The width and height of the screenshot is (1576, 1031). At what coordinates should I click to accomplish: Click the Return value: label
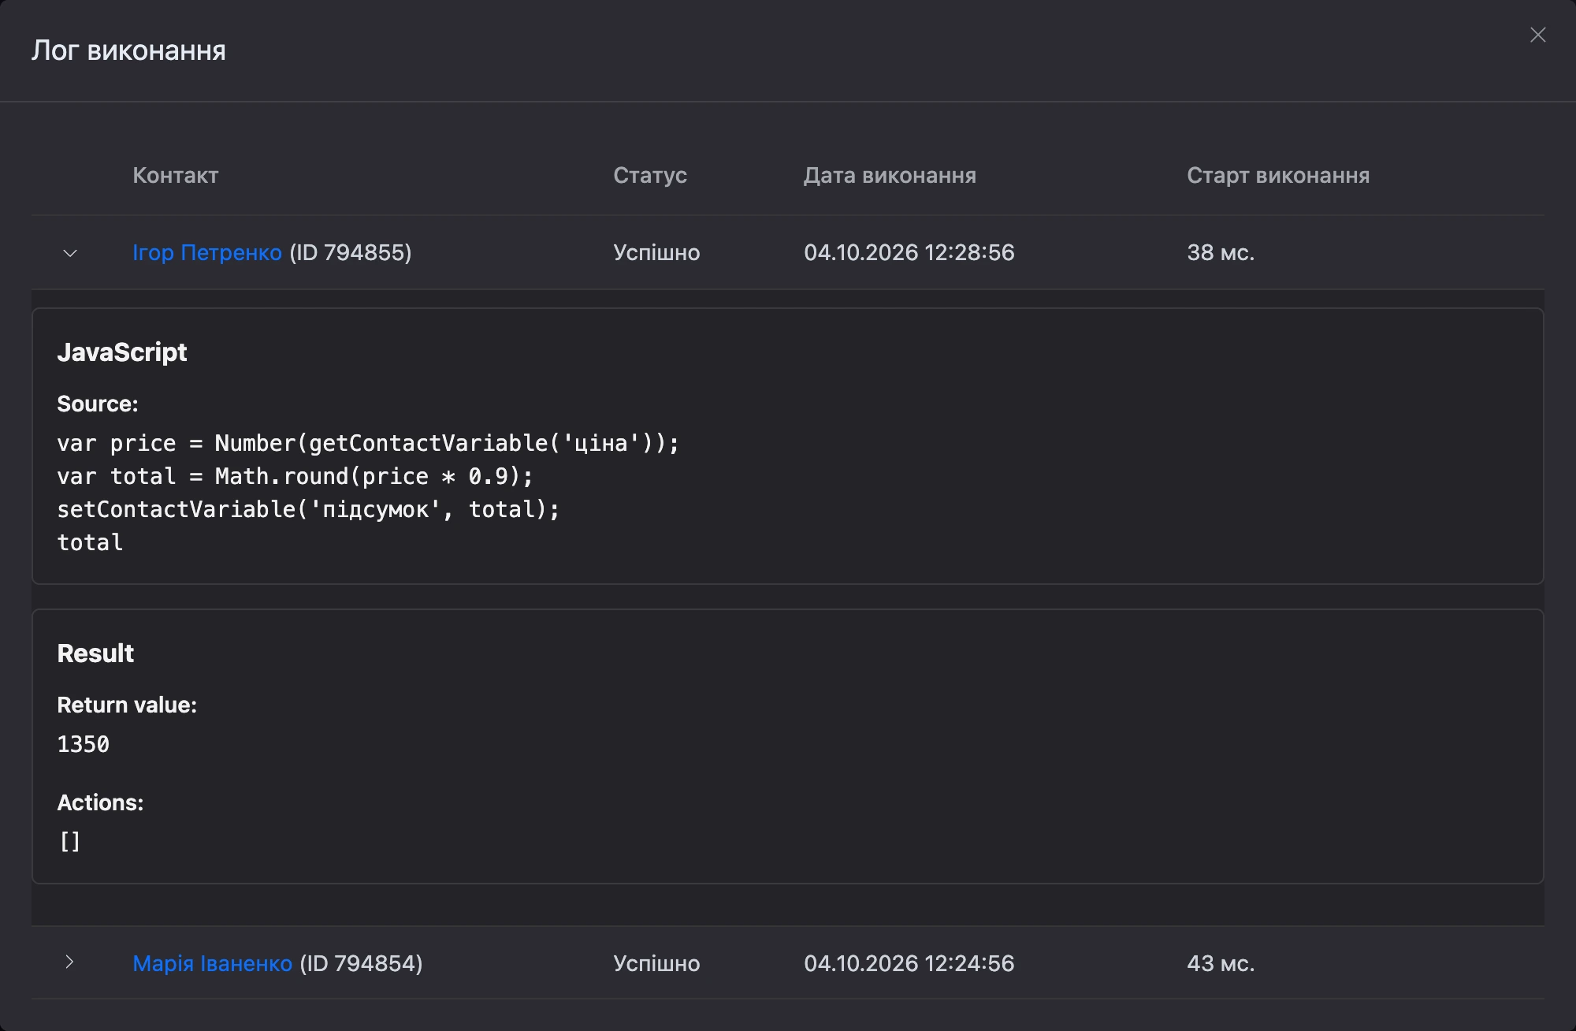(127, 705)
